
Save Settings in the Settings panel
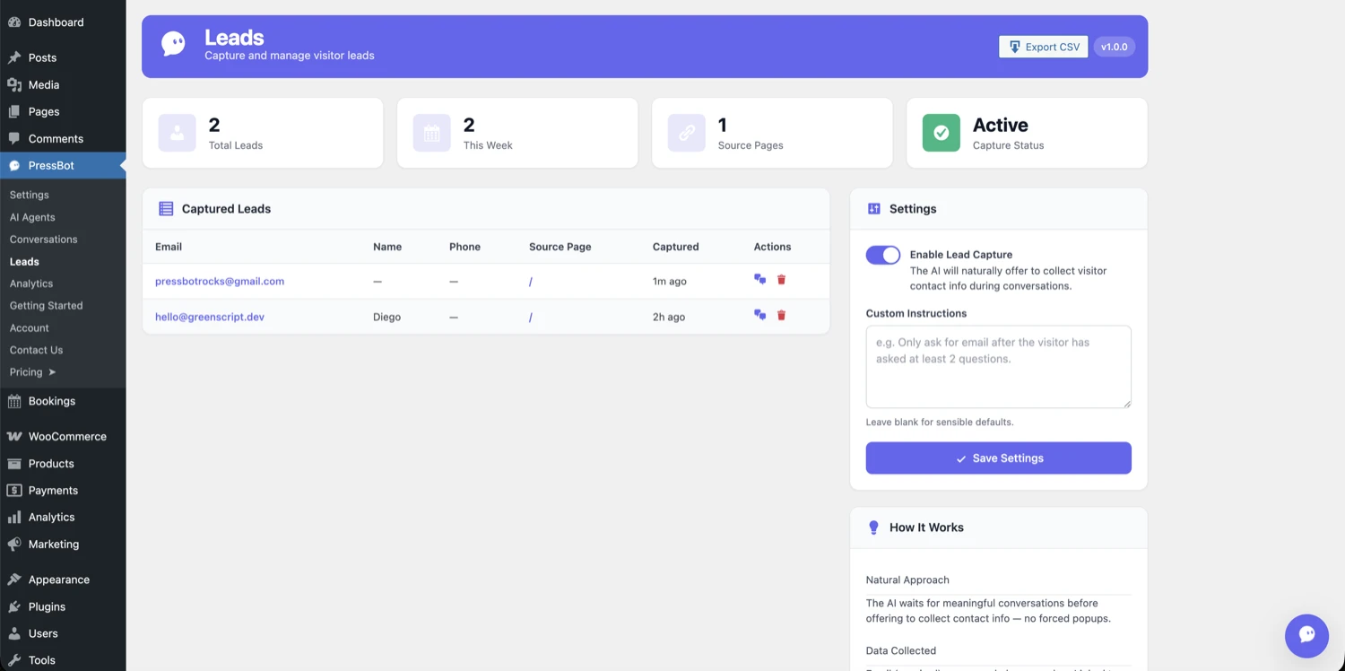(998, 457)
